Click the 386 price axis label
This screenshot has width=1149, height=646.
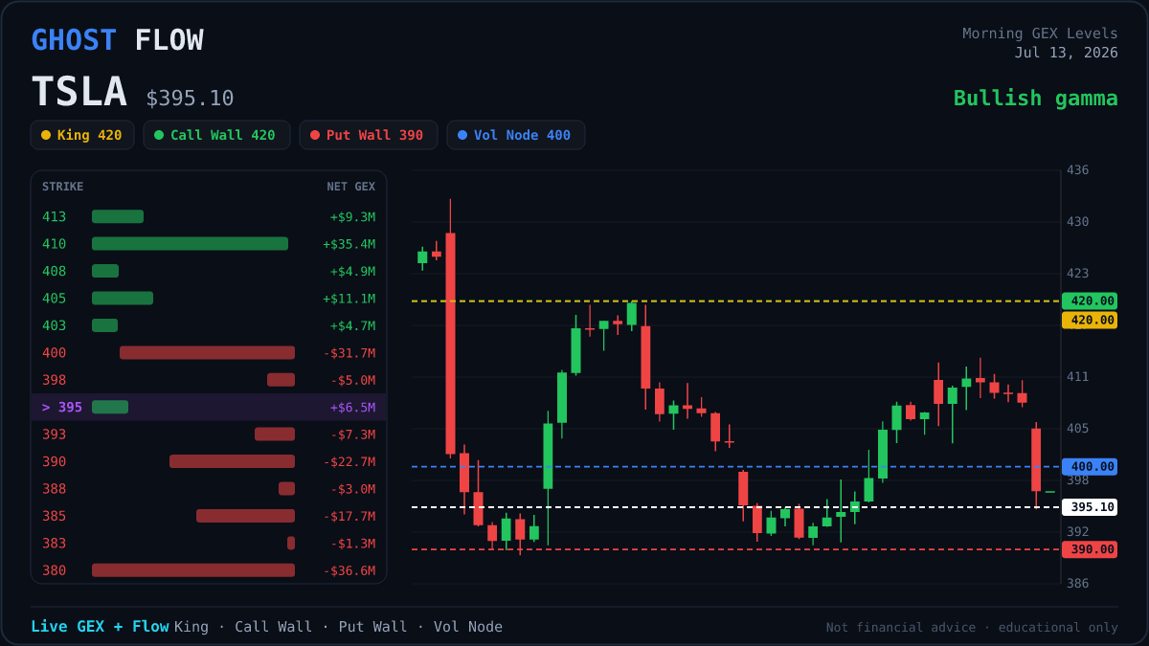tap(1078, 584)
